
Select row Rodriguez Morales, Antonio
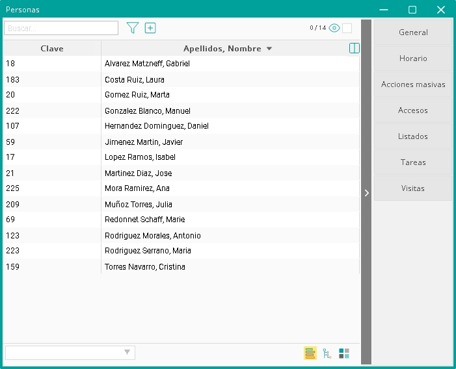(181, 235)
